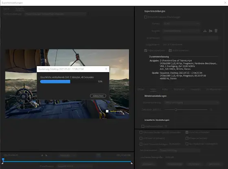Click the Metadaten button
This screenshot has height=169, width=228.
pyautogui.click(x=149, y=164)
